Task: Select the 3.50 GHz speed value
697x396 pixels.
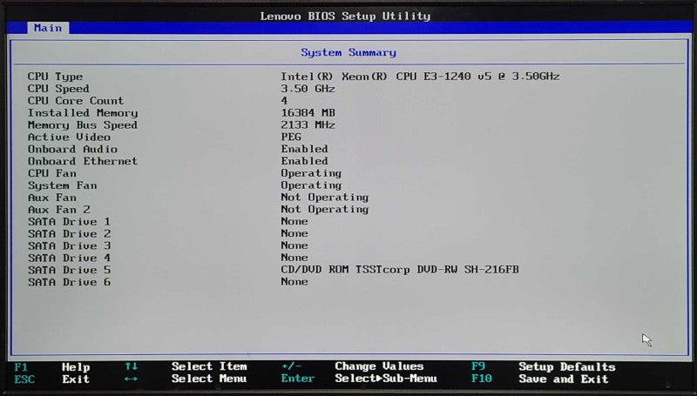Action: pyautogui.click(x=308, y=89)
